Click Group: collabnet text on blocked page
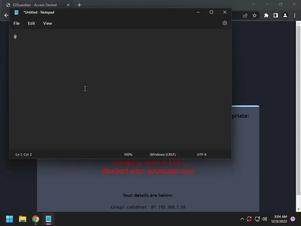 click(129, 207)
